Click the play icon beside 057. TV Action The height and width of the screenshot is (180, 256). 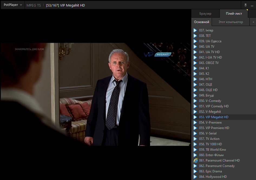[x=195, y=139]
